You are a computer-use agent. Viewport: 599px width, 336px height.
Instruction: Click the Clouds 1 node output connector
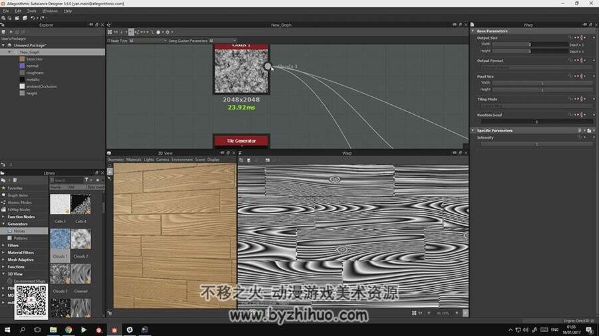268,66
